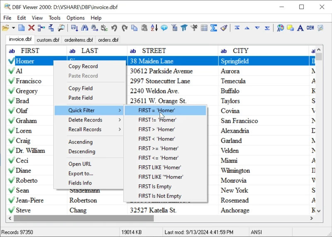Go to previous record triangle icon
This screenshot has width=332, height=237.
pos(247,28)
